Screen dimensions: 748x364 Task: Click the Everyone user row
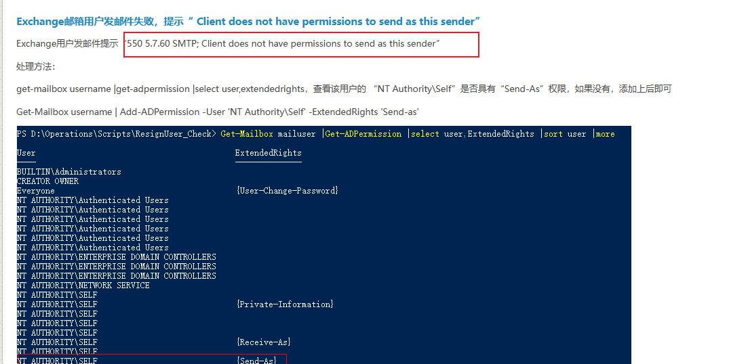(36, 191)
